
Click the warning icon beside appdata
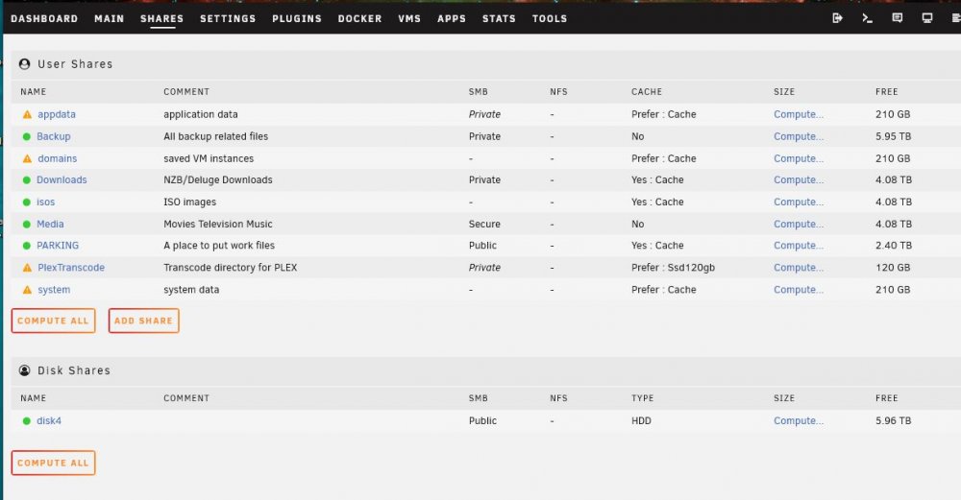(27, 114)
